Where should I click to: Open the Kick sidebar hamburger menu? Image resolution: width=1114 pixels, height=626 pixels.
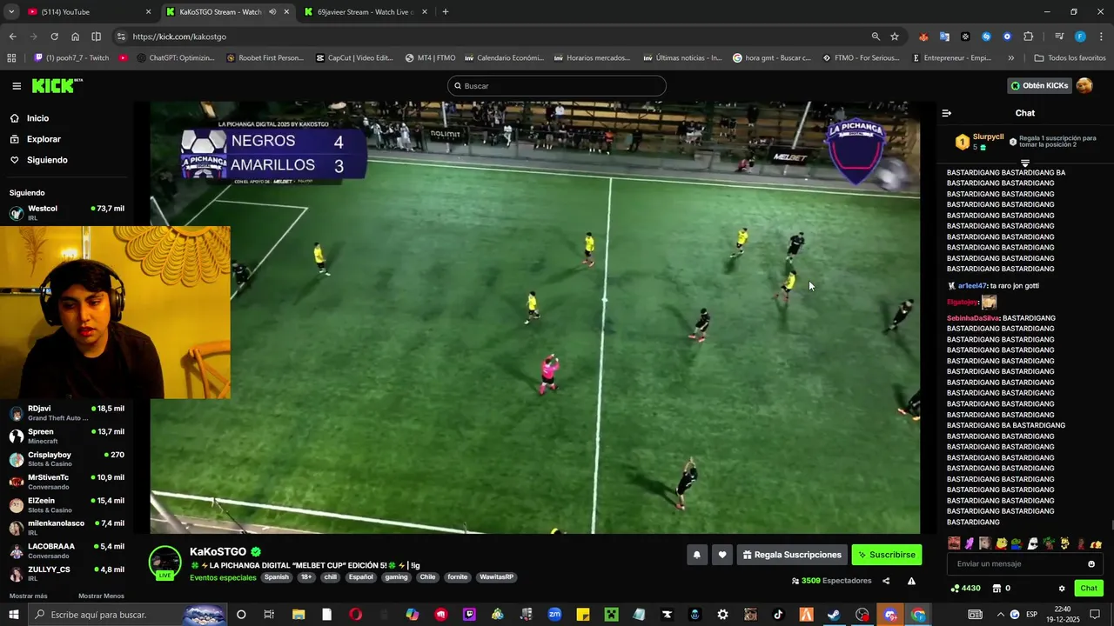(17, 86)
